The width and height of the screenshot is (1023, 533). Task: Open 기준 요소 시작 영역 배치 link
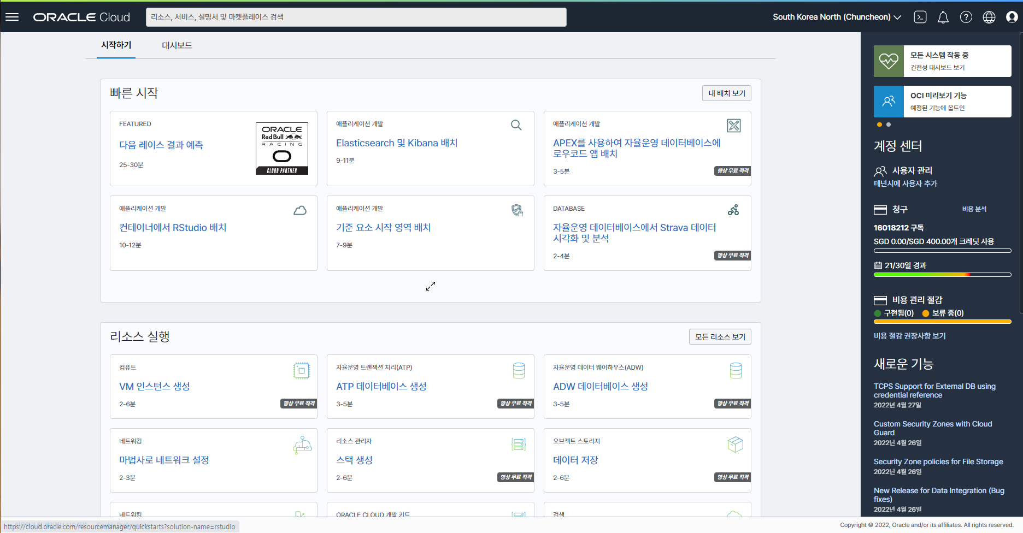click(383, 228)
